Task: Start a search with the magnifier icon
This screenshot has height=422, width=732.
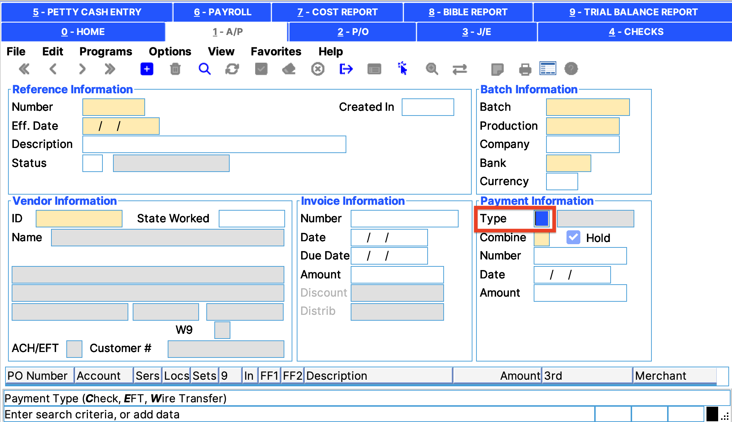Action: [205, 69]
